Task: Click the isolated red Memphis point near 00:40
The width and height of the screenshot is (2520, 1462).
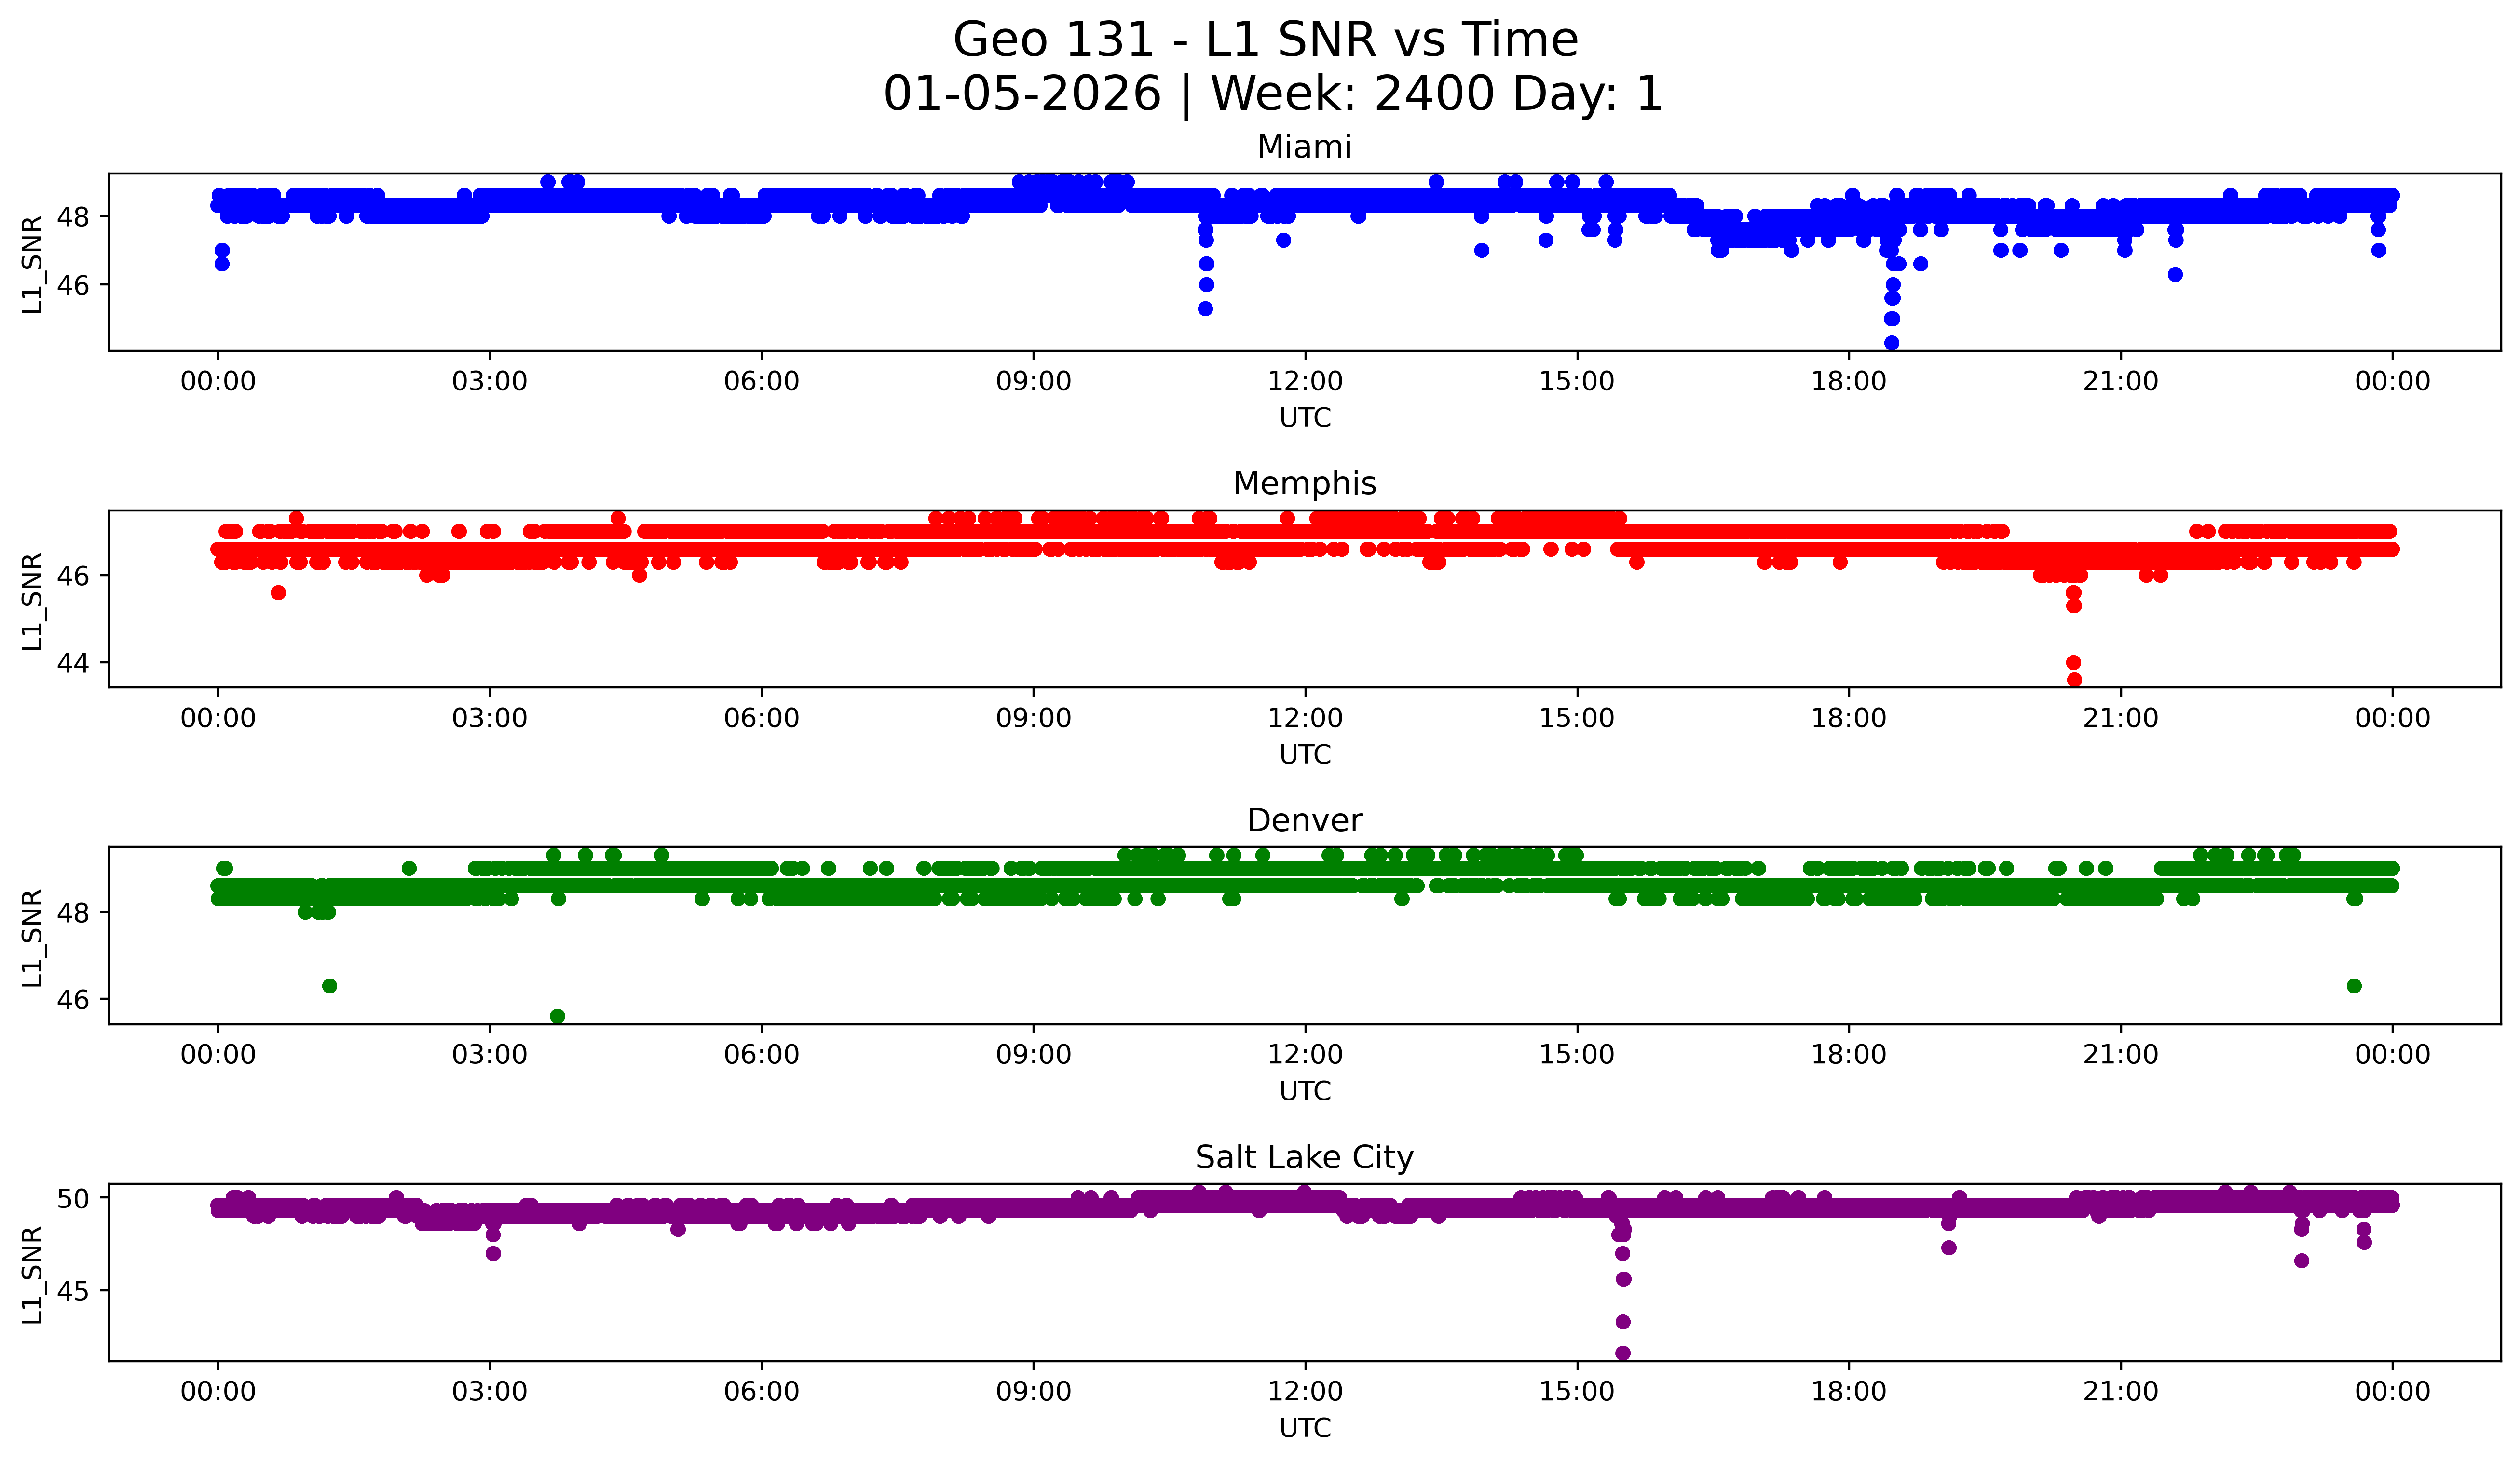Action: point(278,592)
